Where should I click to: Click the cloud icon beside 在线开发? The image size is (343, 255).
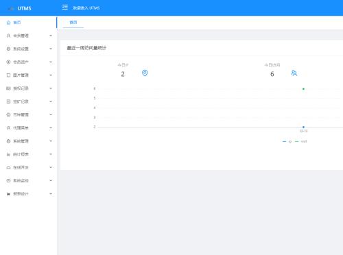click(8, 167)
